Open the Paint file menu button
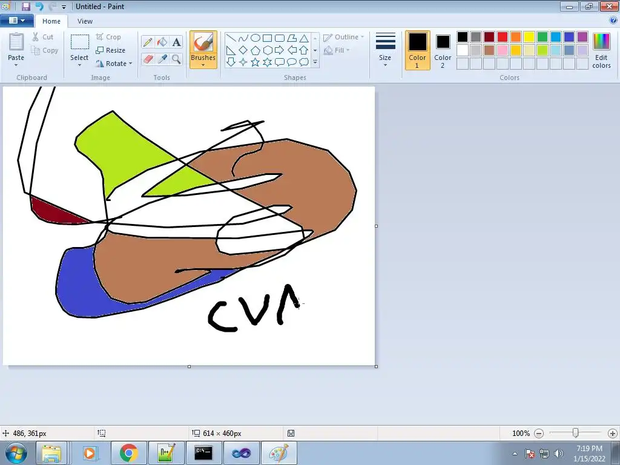The height and width of the screenshot is (465, 620). [16, 21]
